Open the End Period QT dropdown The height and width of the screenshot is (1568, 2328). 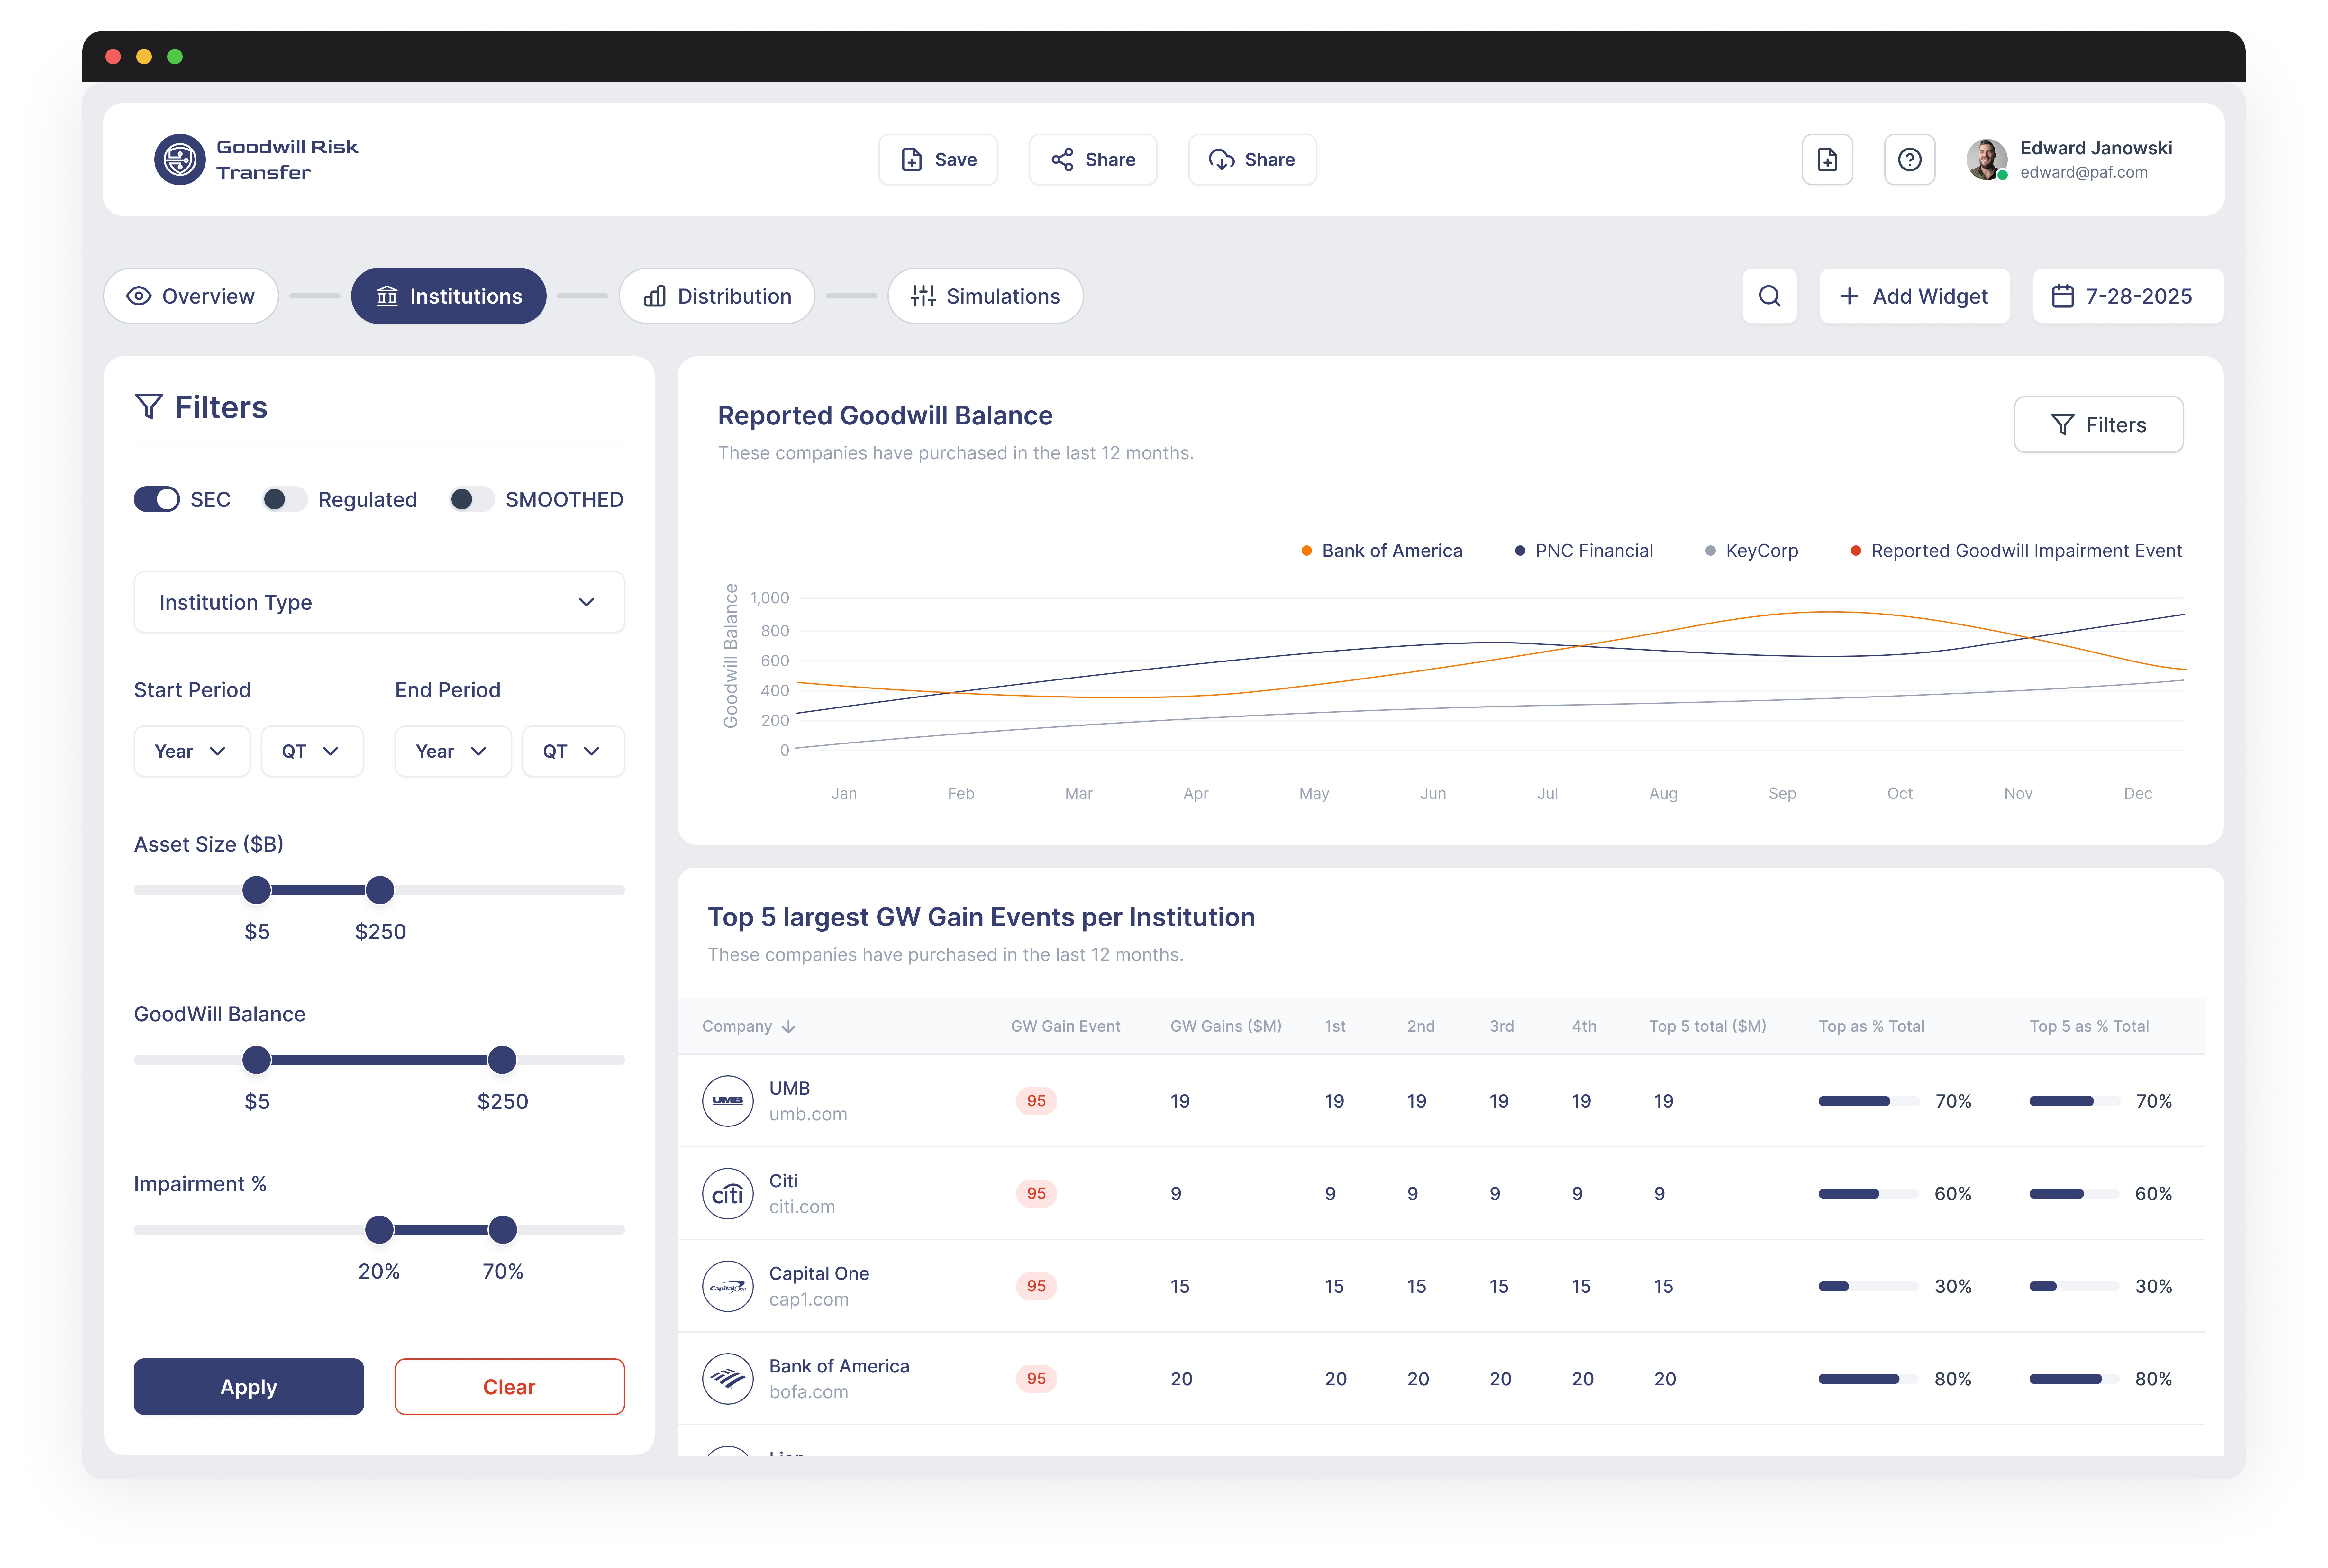pyautogui.click(x=572, y=751)
